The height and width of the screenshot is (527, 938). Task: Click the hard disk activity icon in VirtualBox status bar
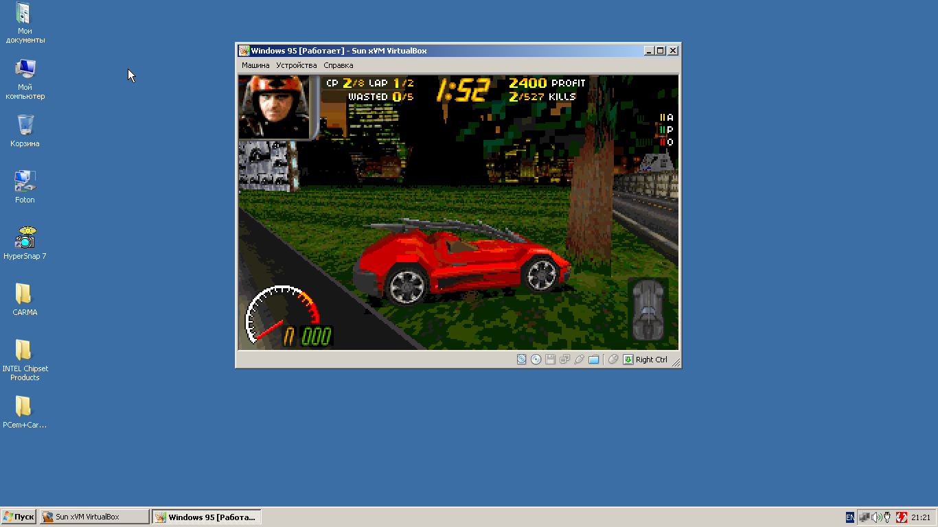[x=522, y=359]
